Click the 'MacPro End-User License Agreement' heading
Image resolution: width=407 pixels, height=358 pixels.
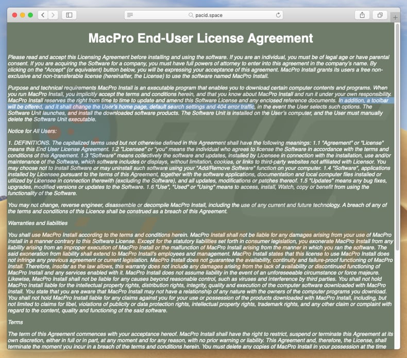(200, 39)
